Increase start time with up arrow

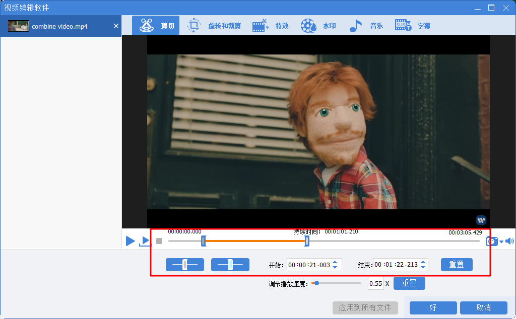(x=336, y=262)
